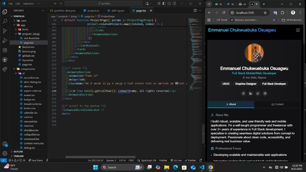Open the File menu
This screenshot has width=306, height=172.
coord(10,3)
